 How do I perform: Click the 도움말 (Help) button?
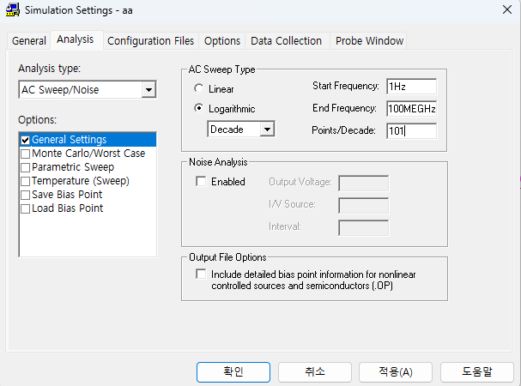(477, 372)
